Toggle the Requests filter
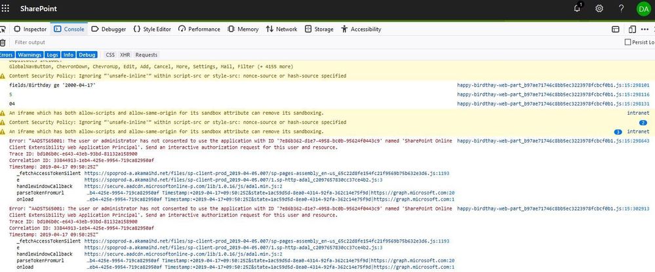This screenshot has width=655, height=272. (146, 55)
